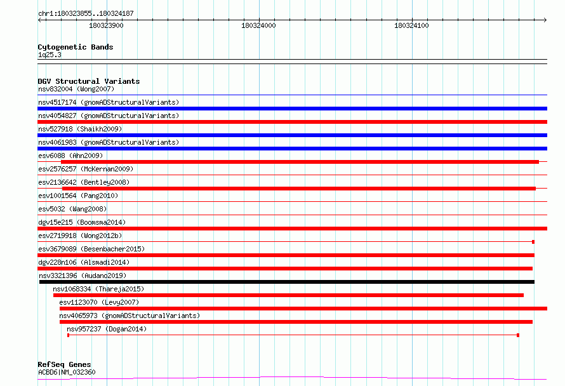Click the 180324000 ruler position
This screenshot has width=565, height=386.
(258, 25)
